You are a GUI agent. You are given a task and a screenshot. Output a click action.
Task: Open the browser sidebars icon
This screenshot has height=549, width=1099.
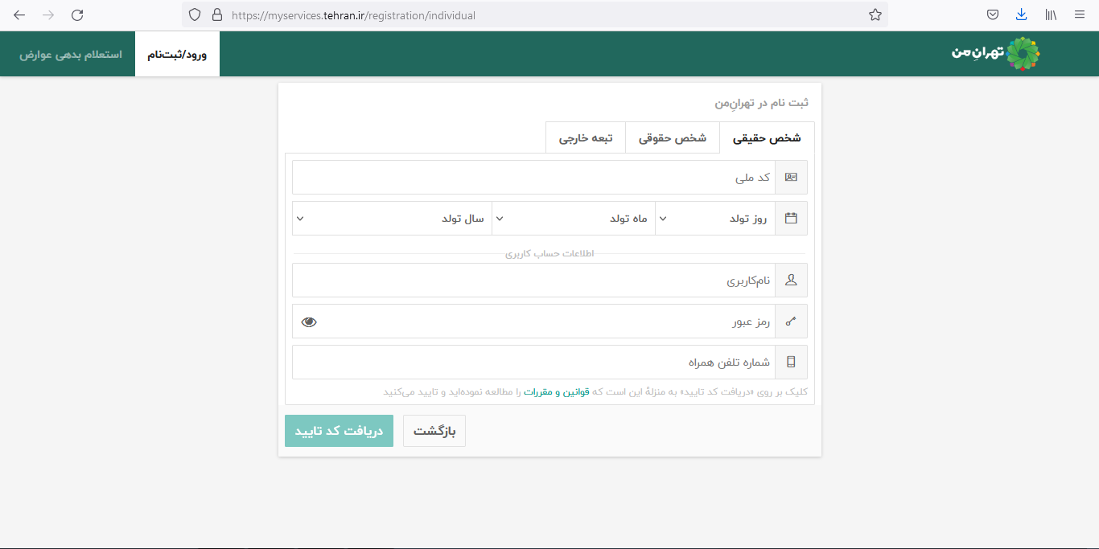tap(1050, 14)
